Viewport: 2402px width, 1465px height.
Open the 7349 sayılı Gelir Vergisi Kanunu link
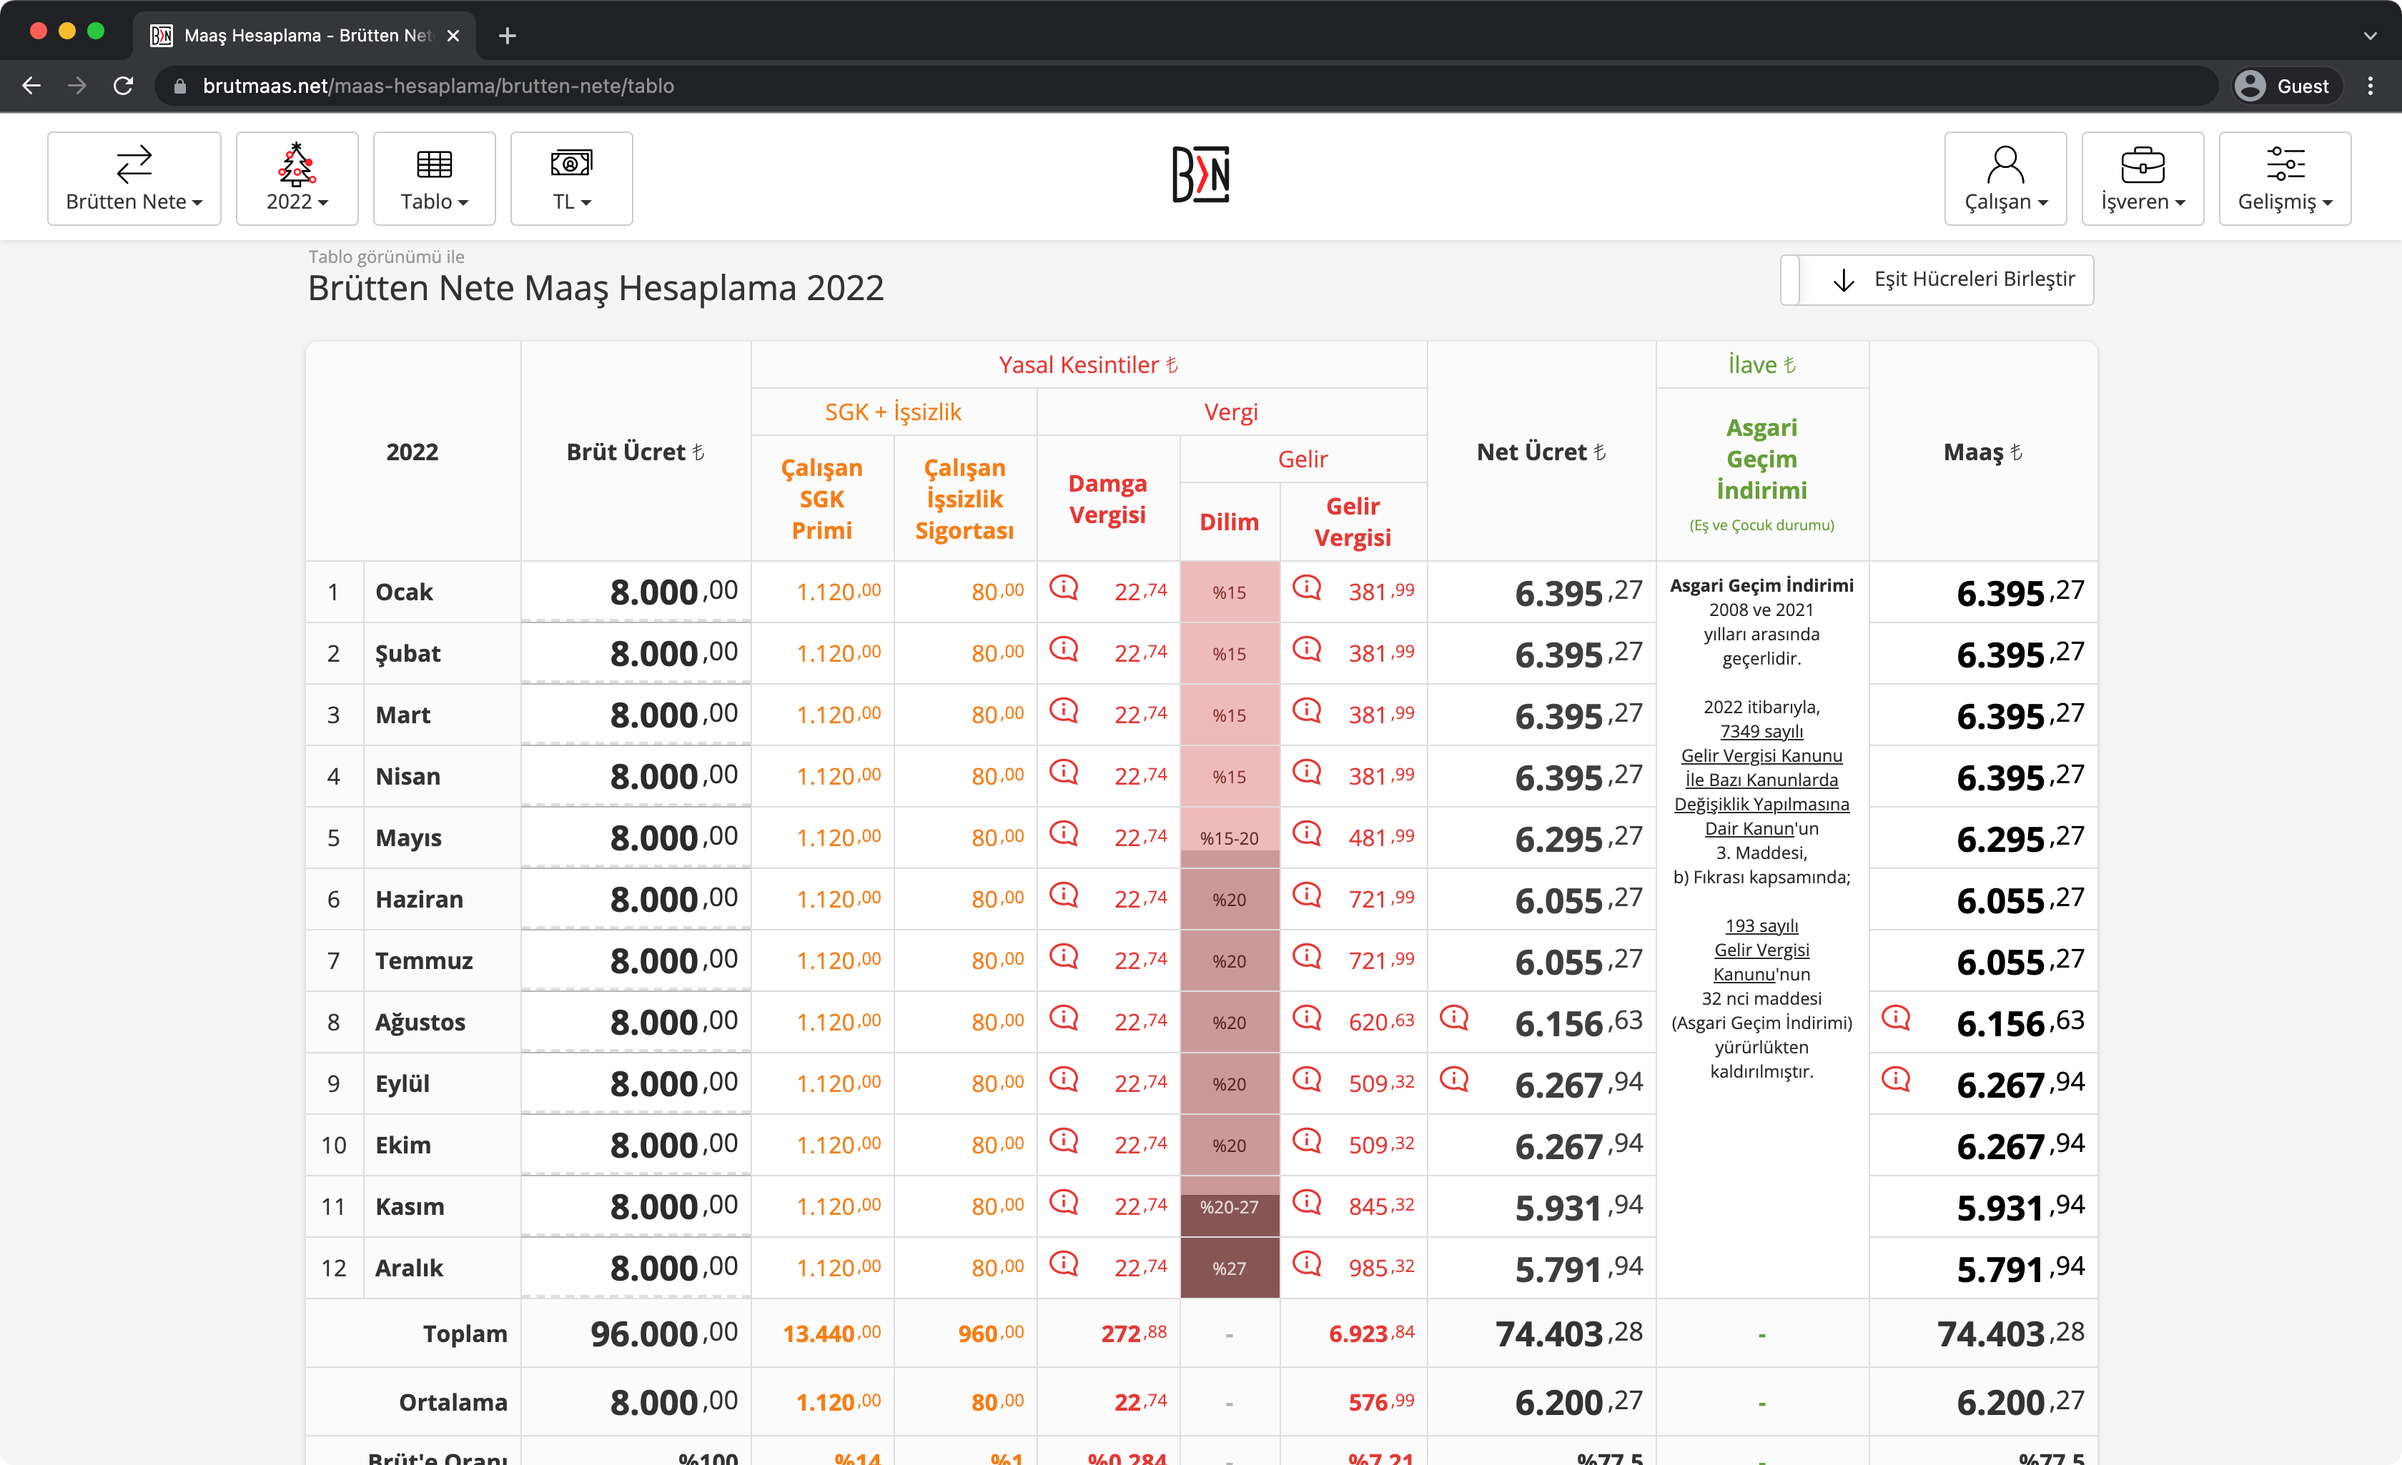[1761, 755]
